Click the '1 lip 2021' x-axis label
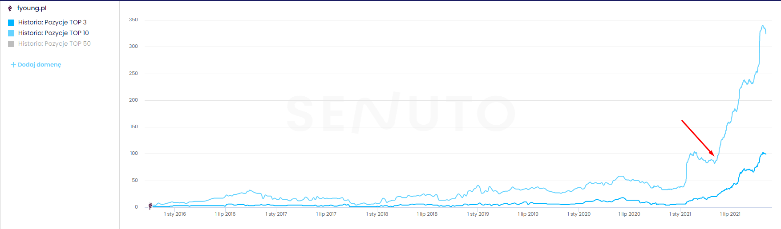The image size is (781, 229). tap(730, 214)
